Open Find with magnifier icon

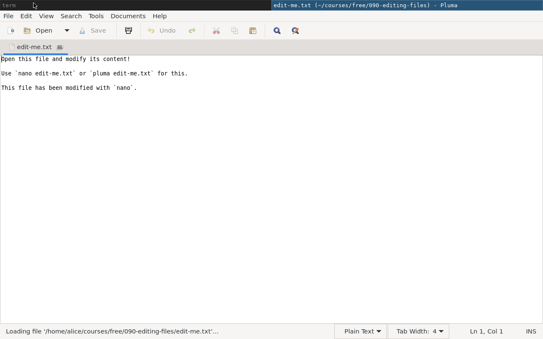[277, 31]
